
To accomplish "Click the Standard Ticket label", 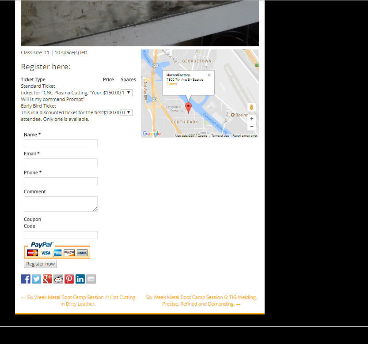I will [x=38, y=86].
